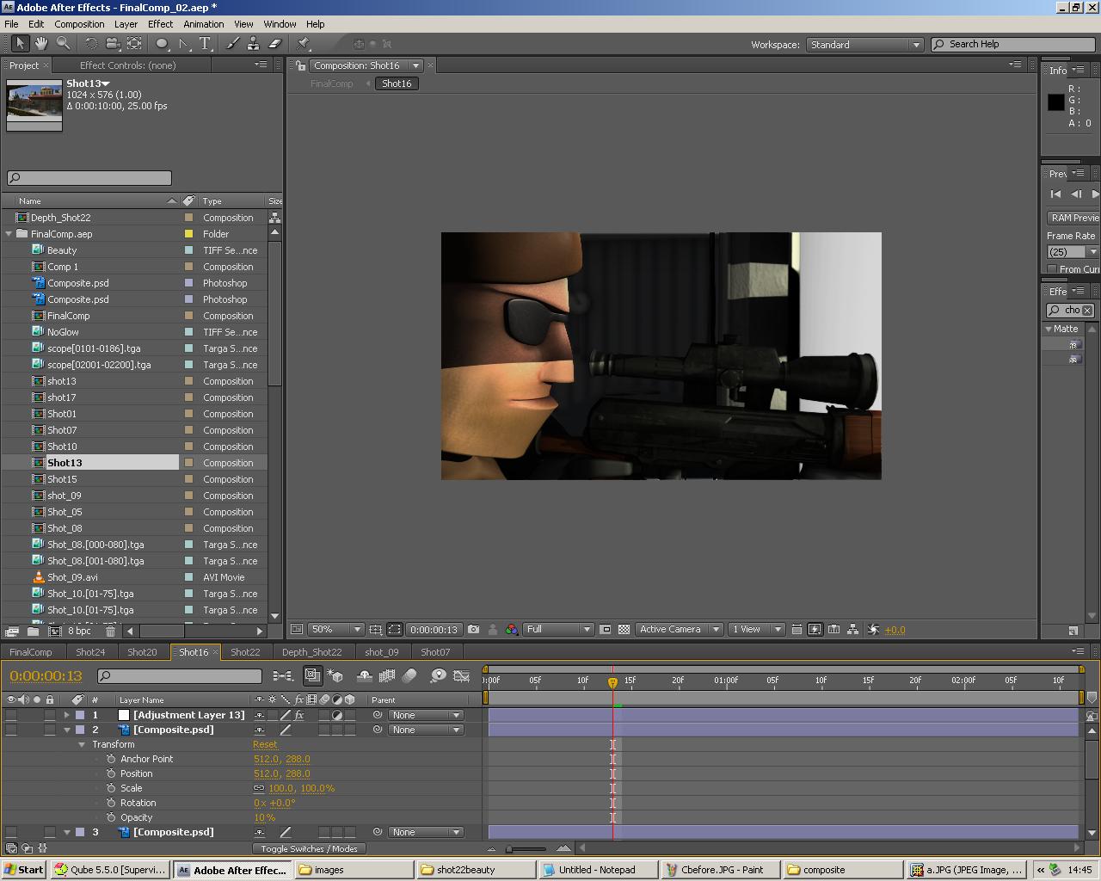Select the Hand tool
1101x881 pixels.
(x=41, y=43)
